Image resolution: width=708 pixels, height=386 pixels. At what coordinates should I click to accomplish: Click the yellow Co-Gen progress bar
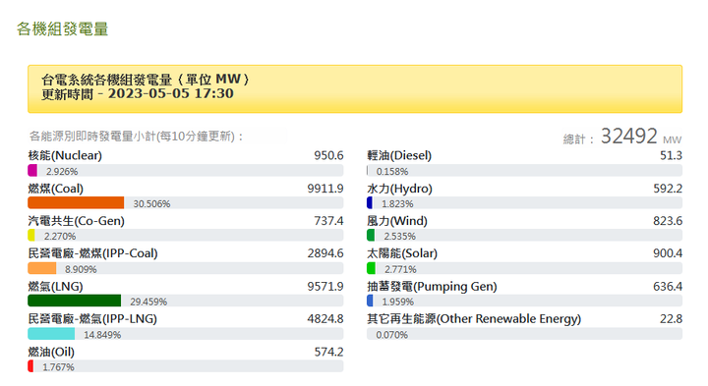coord(31,235)
